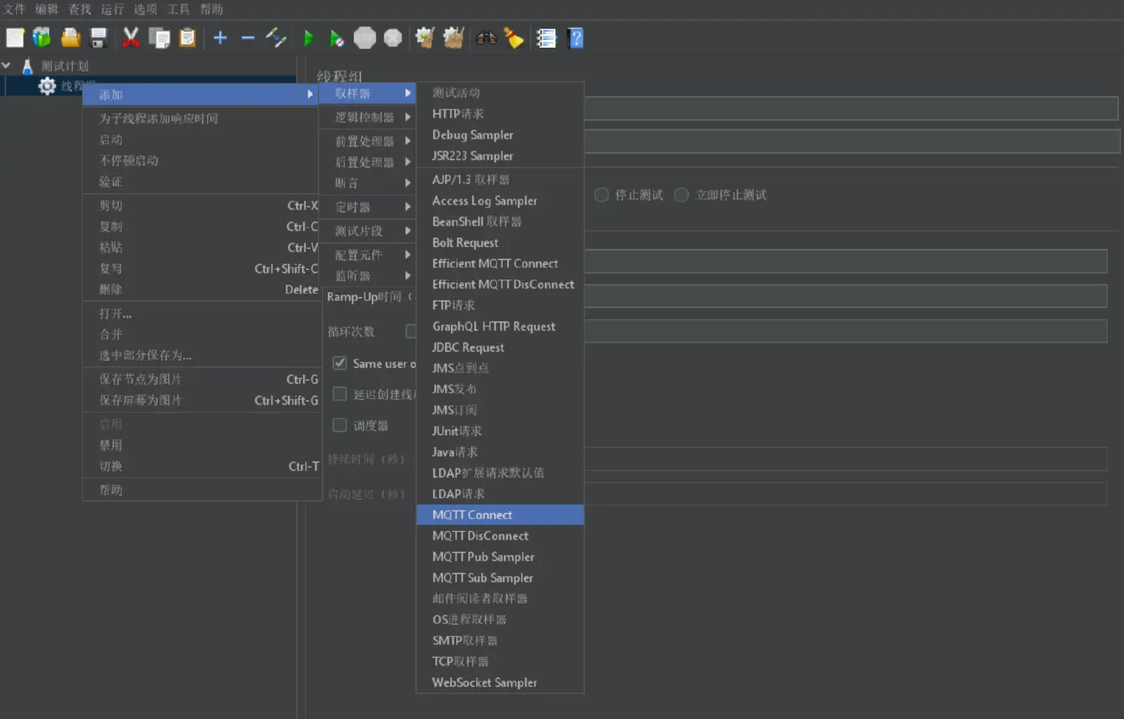Image resolution: width=1124 pixels, height=719 pixels.
Task: Expand the 定时器 submenu
Action: tap(368, 207)
